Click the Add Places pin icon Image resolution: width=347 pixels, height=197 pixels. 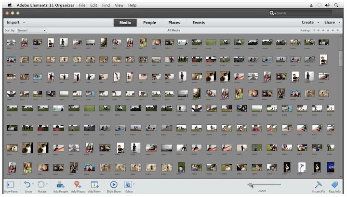(77, 184)
